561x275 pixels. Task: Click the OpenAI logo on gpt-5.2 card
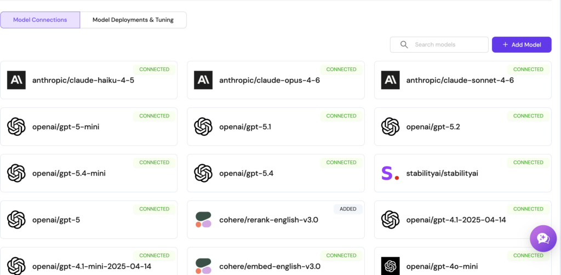(x=390, y=127)
